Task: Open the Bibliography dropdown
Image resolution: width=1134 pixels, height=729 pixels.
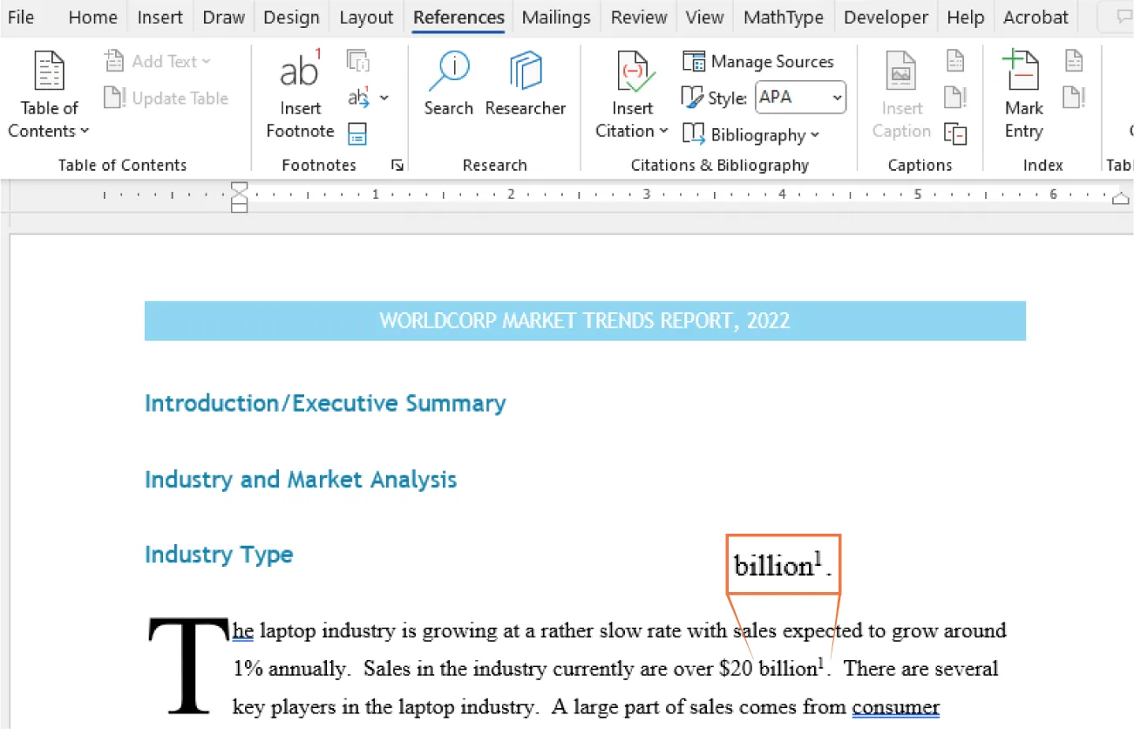Action: pos(751,134)
